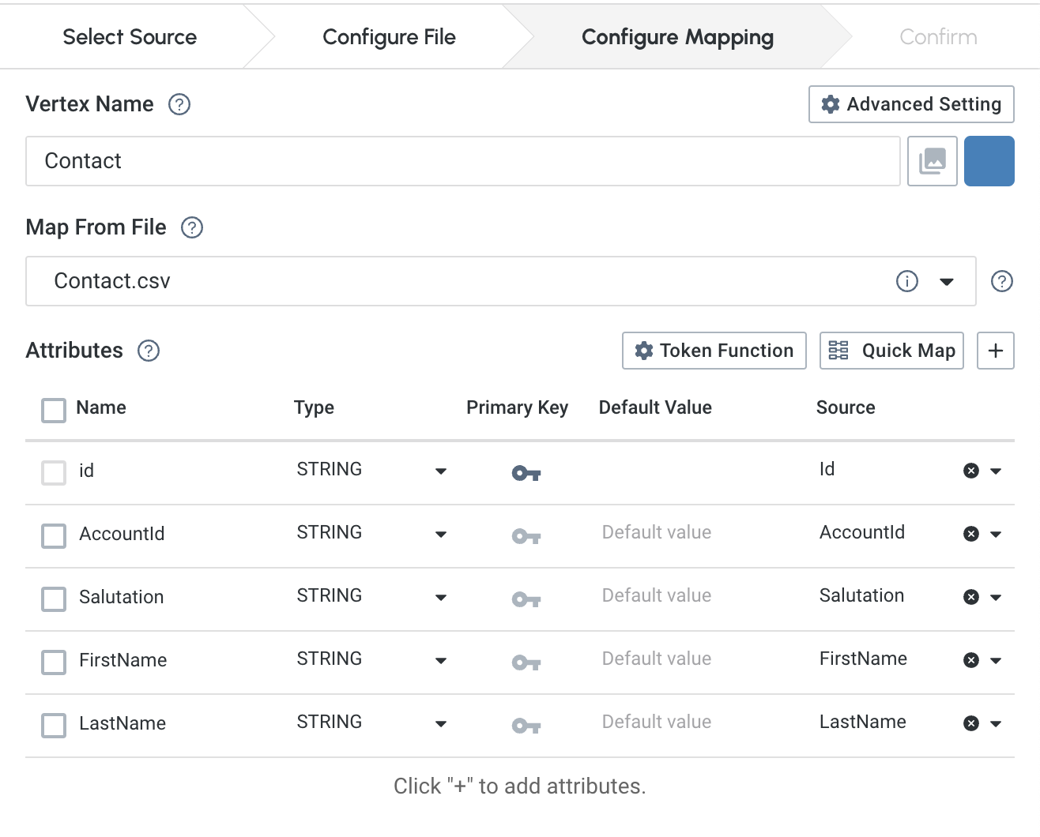The height and width of the screenshot is (837, 1040).
Task: Click the primary key icon on the id row
Action: (526, 472)
